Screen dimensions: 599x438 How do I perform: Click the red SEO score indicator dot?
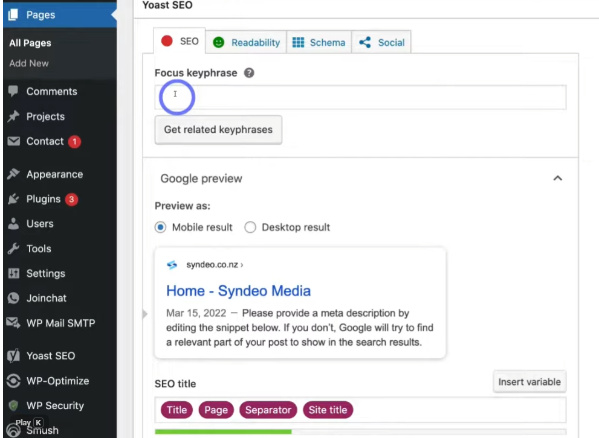pos(167,41)
